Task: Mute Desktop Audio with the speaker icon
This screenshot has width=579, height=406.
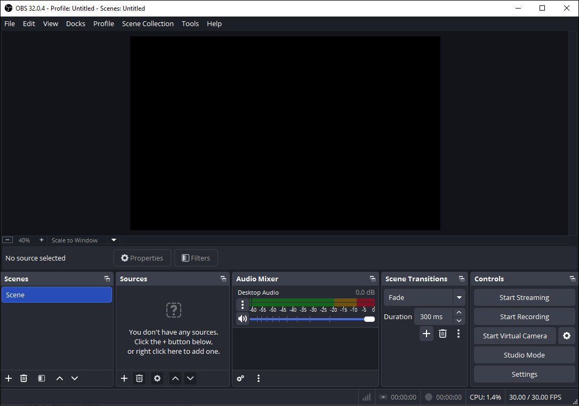Action: (x=243, y=318)
